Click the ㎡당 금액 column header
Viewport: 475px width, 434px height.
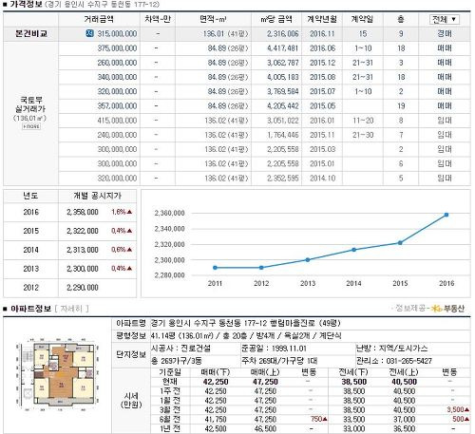[x=276, y=19]
